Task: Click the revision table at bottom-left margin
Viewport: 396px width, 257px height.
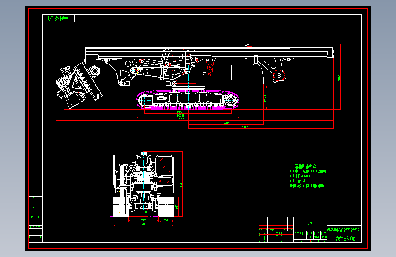Action: [x=36, y=219]
